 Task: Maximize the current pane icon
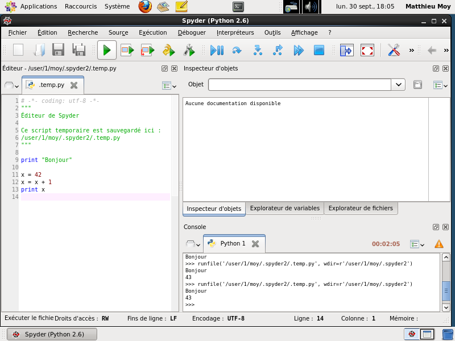coord(347,50)
